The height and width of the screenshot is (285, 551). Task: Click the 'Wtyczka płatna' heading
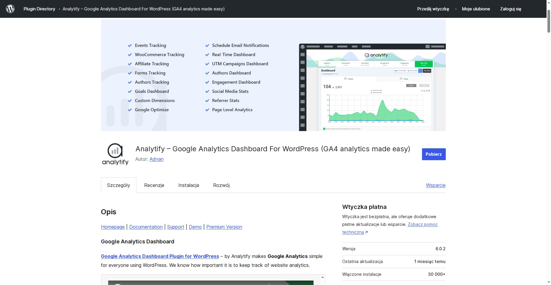(364, 207)
